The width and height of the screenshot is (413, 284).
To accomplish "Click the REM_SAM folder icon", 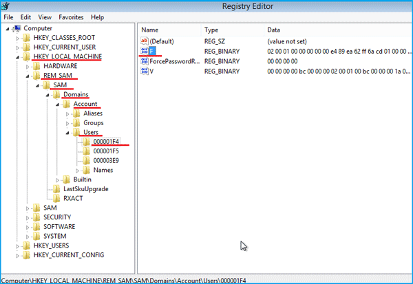I will pos(36,76).
